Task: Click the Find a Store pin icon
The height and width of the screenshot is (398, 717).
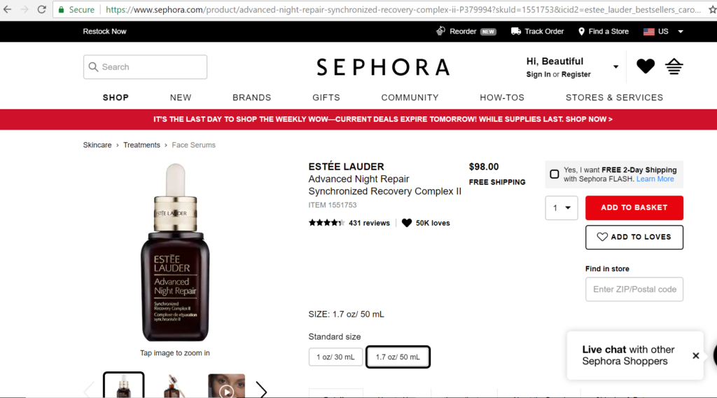Action: [581, 31]
